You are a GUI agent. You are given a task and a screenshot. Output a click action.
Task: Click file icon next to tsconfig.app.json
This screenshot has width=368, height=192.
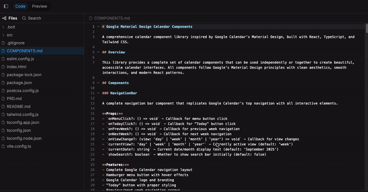point(3,123)
